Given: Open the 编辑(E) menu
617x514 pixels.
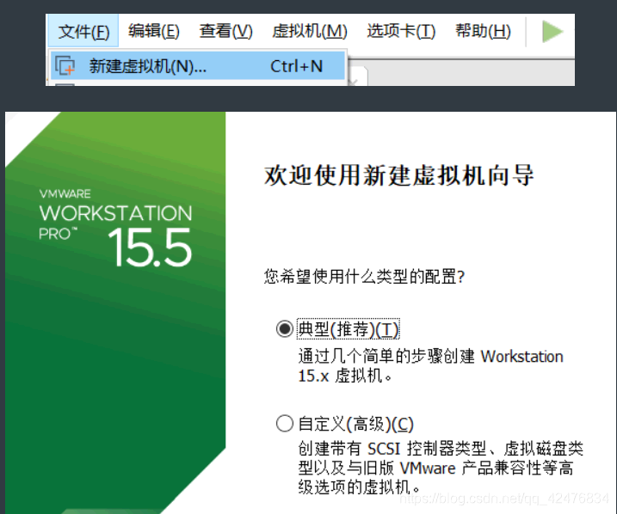Looking at the screenshot, I should pyautogui.click(x=154, y=32).
